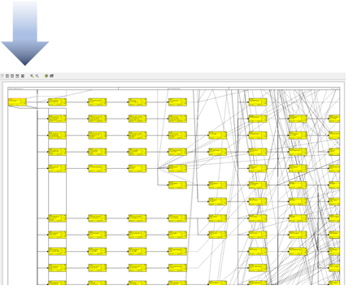This screenshot has height=294, width=353.
Task: Select the second tree layout toolbar icon
Action: coord(12,76)
